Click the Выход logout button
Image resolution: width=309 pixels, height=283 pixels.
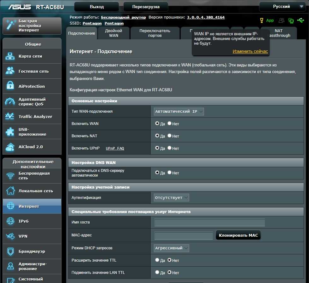96,7
